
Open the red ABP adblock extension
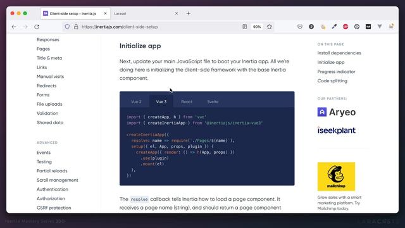point(346,27)
